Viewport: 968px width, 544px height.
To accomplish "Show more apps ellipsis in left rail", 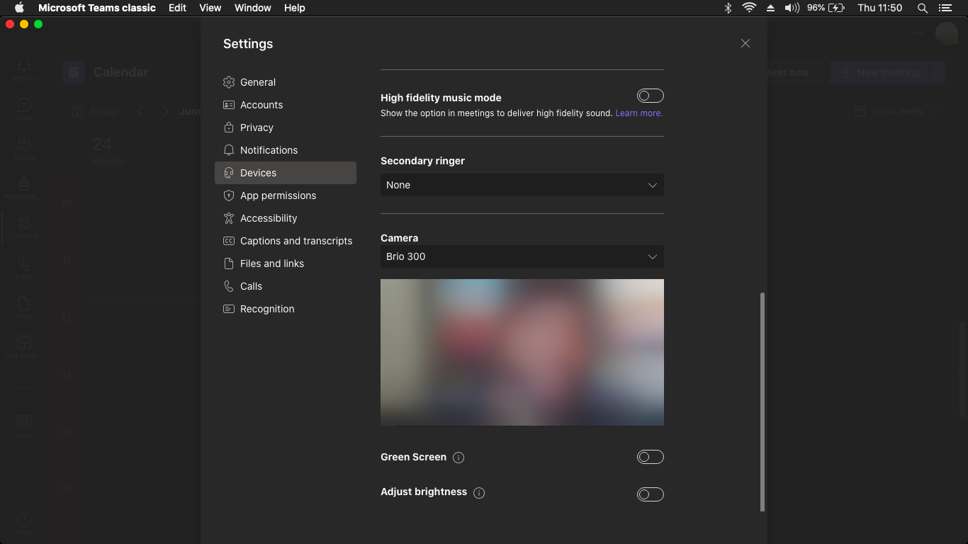I will tap(24, 387).
